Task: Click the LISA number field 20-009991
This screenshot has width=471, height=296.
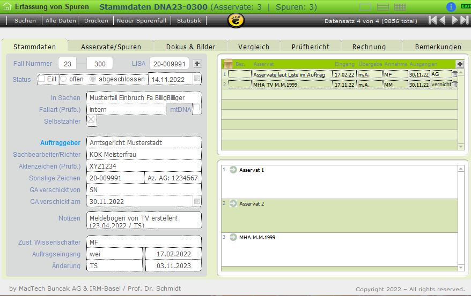Action: click(x=169, y=64)
